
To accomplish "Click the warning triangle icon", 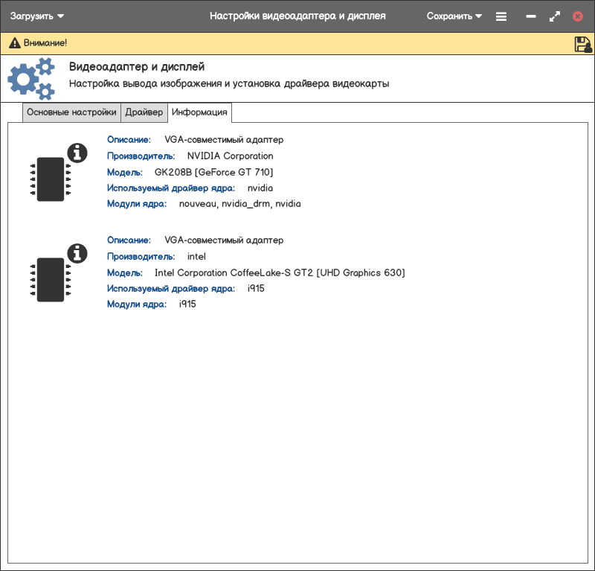I will (14, 43).
